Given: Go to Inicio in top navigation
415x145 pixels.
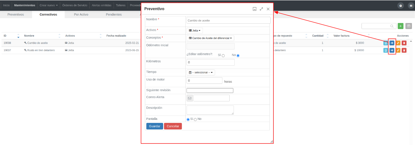Looking at the screenshot, I should pyautogui.click(x=6, y=5).
